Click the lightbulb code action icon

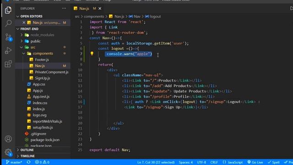[92, 54]
